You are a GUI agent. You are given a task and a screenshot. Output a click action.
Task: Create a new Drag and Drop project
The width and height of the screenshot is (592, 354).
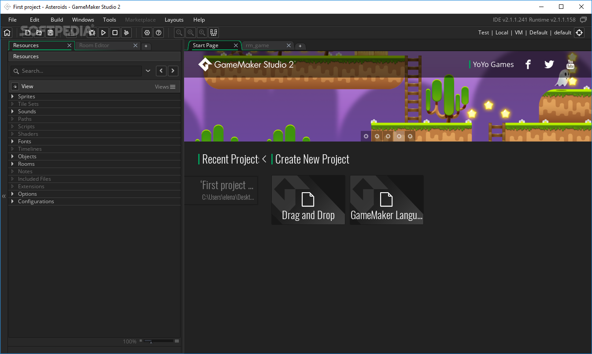tap(308, 200)
